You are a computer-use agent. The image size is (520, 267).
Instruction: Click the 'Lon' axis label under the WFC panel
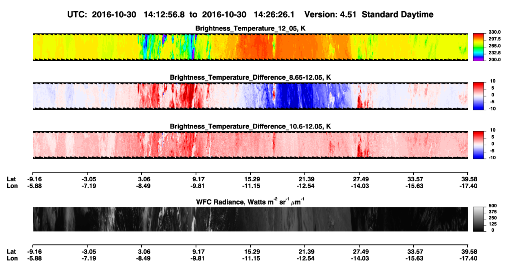tap(12, 258)
